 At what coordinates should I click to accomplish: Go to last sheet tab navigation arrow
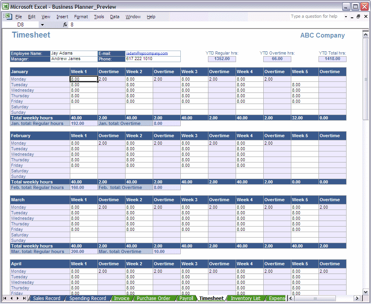click(24, 298)
